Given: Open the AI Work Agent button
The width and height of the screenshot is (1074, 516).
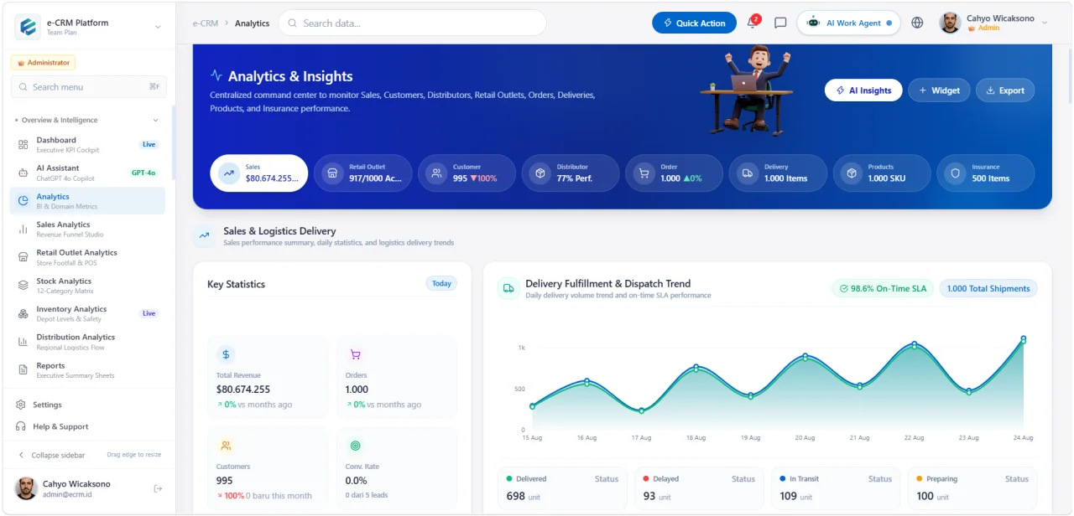Looking at the screenshot, I should [x=848, y=23].
